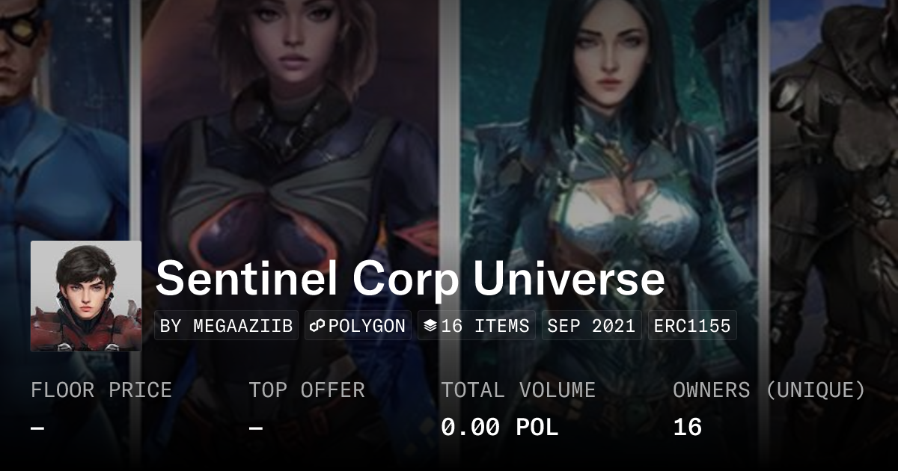Click the 16 owners count value
Image resolution: width=898 pixels, height=471 pixels.
coord(688,428)
